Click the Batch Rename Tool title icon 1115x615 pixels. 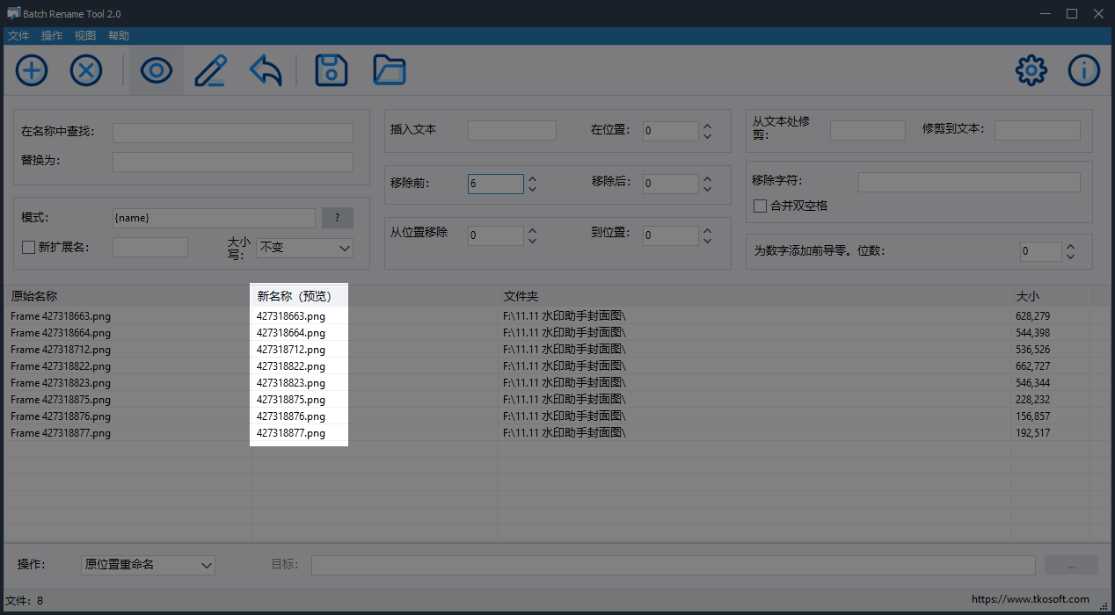[13, 13]
